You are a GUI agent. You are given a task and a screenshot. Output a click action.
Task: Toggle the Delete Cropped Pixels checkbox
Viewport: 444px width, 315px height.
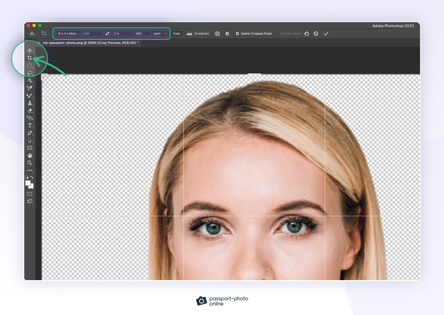point(237,34)
